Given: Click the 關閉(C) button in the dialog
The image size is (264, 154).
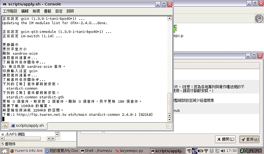Looking at the screenshot, I should (225, 140).
